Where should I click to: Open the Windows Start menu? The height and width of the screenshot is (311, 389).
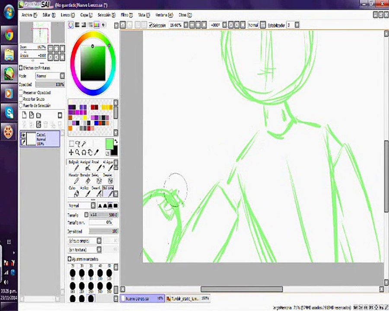click(x=9, y=12)
